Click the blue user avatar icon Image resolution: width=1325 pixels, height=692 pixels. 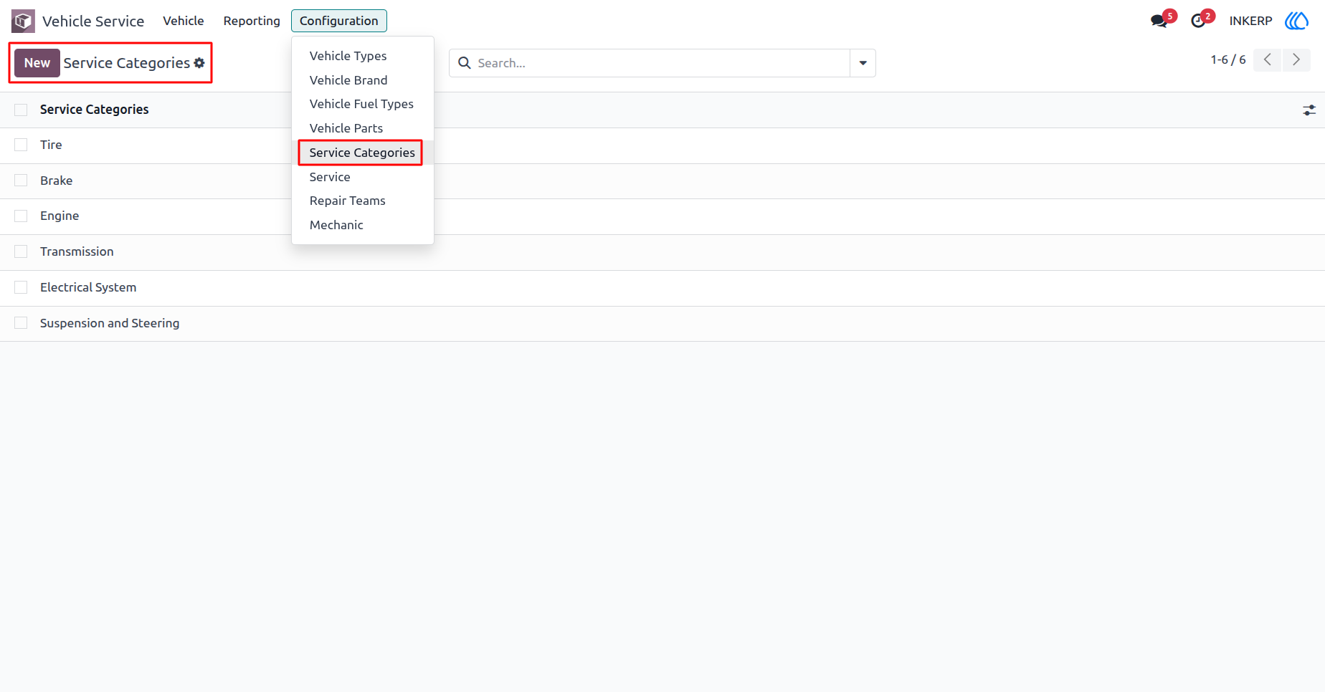1296,21
